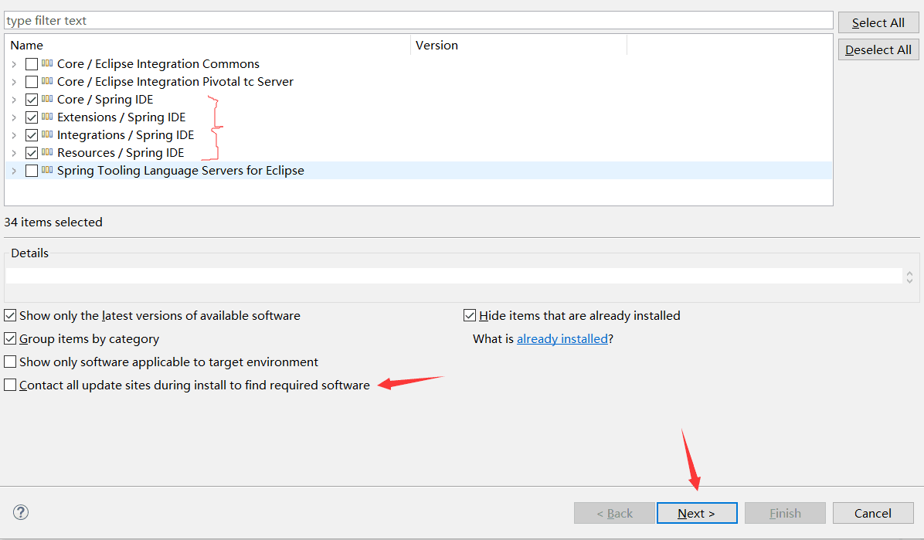
Task: Expand Core / Eclipse Integration Commons node
Action: (x=14, y=63)
